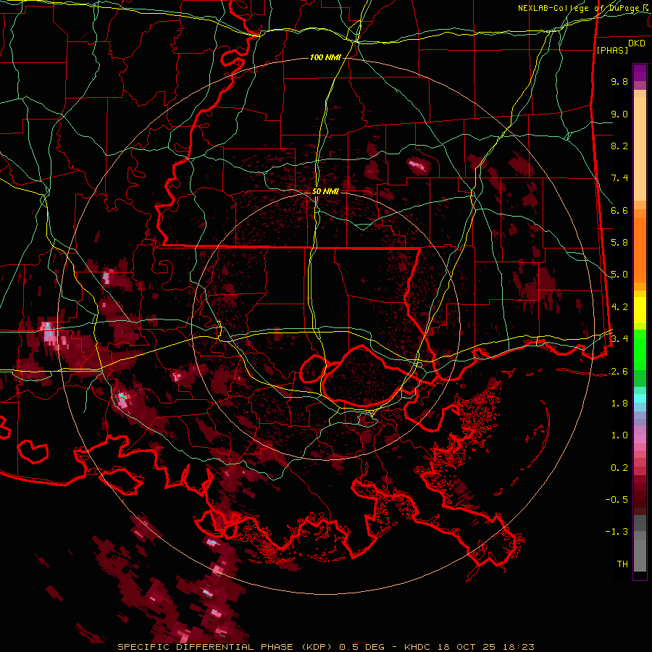652x652 pixels.
Task: Pick the 1.0 scale label
Action: [619, 435]
